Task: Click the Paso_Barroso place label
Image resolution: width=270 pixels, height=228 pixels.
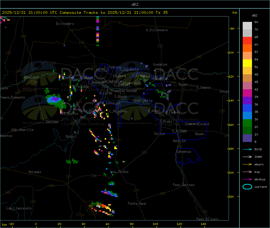Action: (184, 185)
